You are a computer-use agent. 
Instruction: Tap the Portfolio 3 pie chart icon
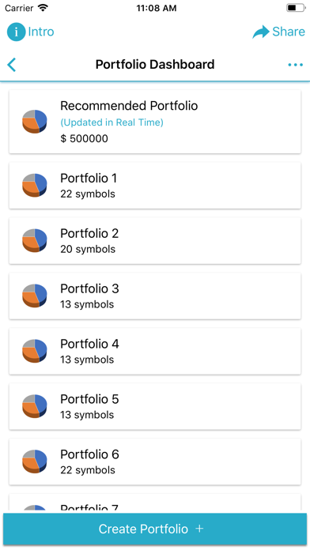[x=35, y=296]
